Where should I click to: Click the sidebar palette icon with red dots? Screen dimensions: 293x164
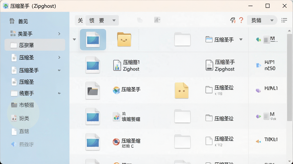click(14, 118)
